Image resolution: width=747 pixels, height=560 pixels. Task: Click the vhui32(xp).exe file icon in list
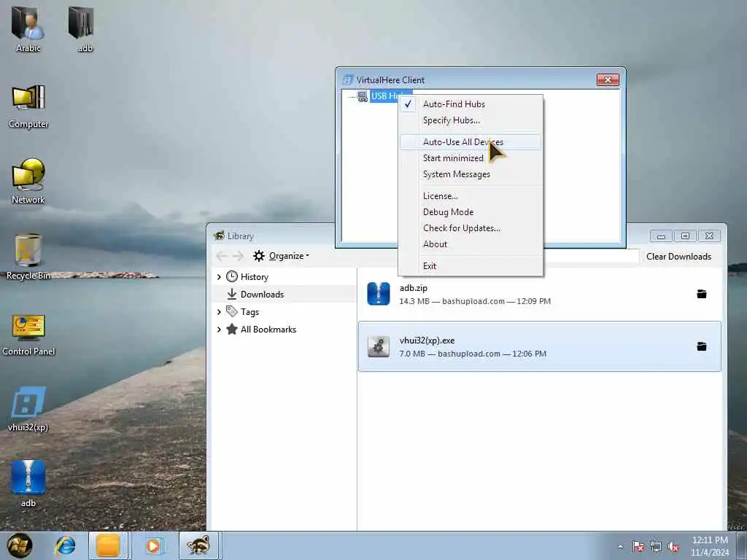coord(379,346)
